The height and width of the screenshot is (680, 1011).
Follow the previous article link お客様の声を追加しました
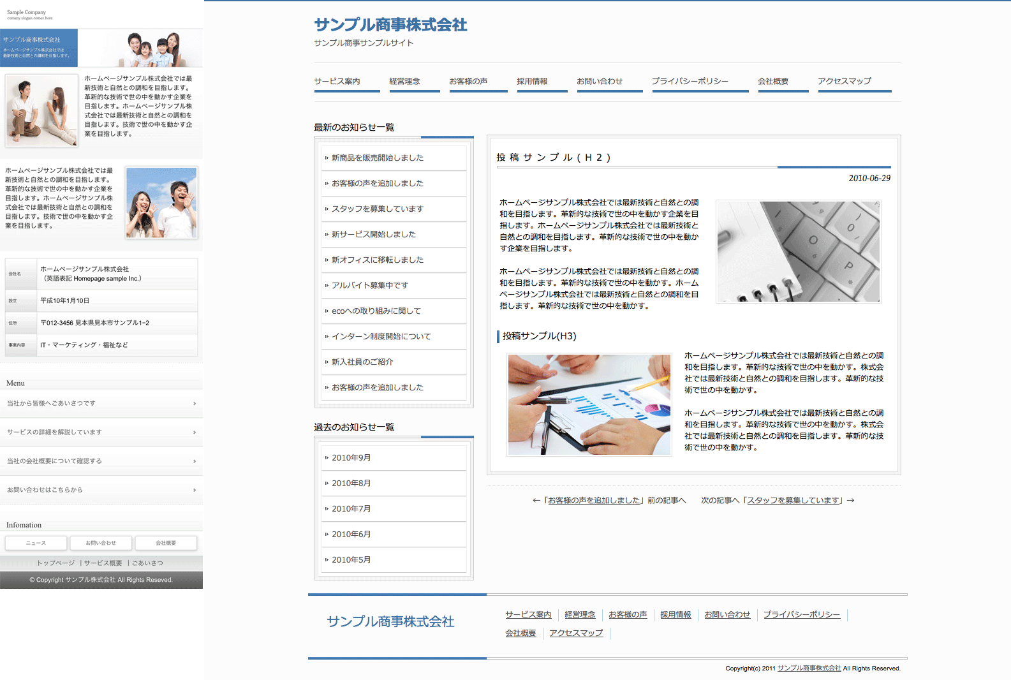[x=594, y=501]
